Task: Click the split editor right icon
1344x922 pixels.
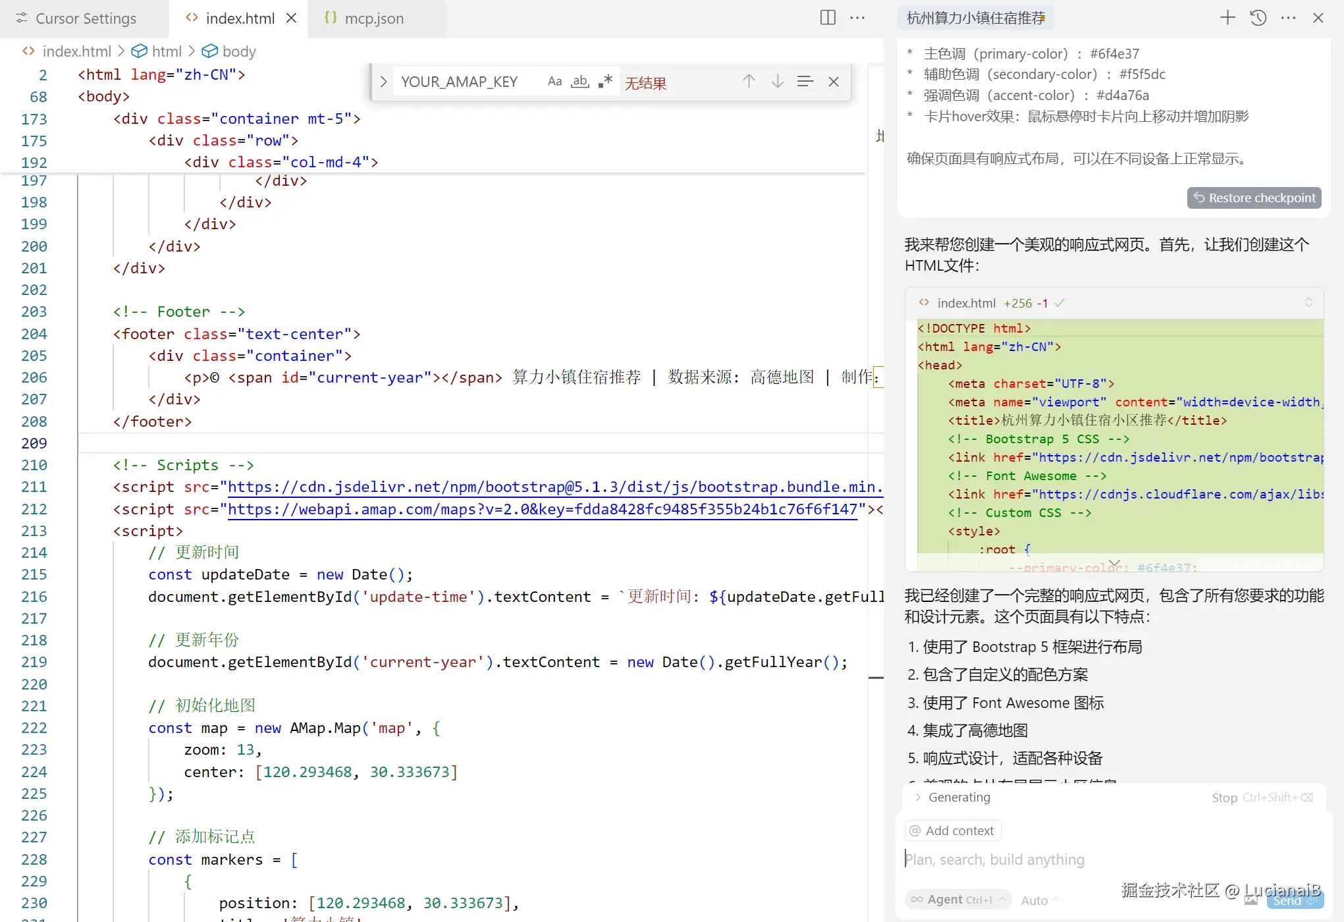Action: (x=828, y=18)
